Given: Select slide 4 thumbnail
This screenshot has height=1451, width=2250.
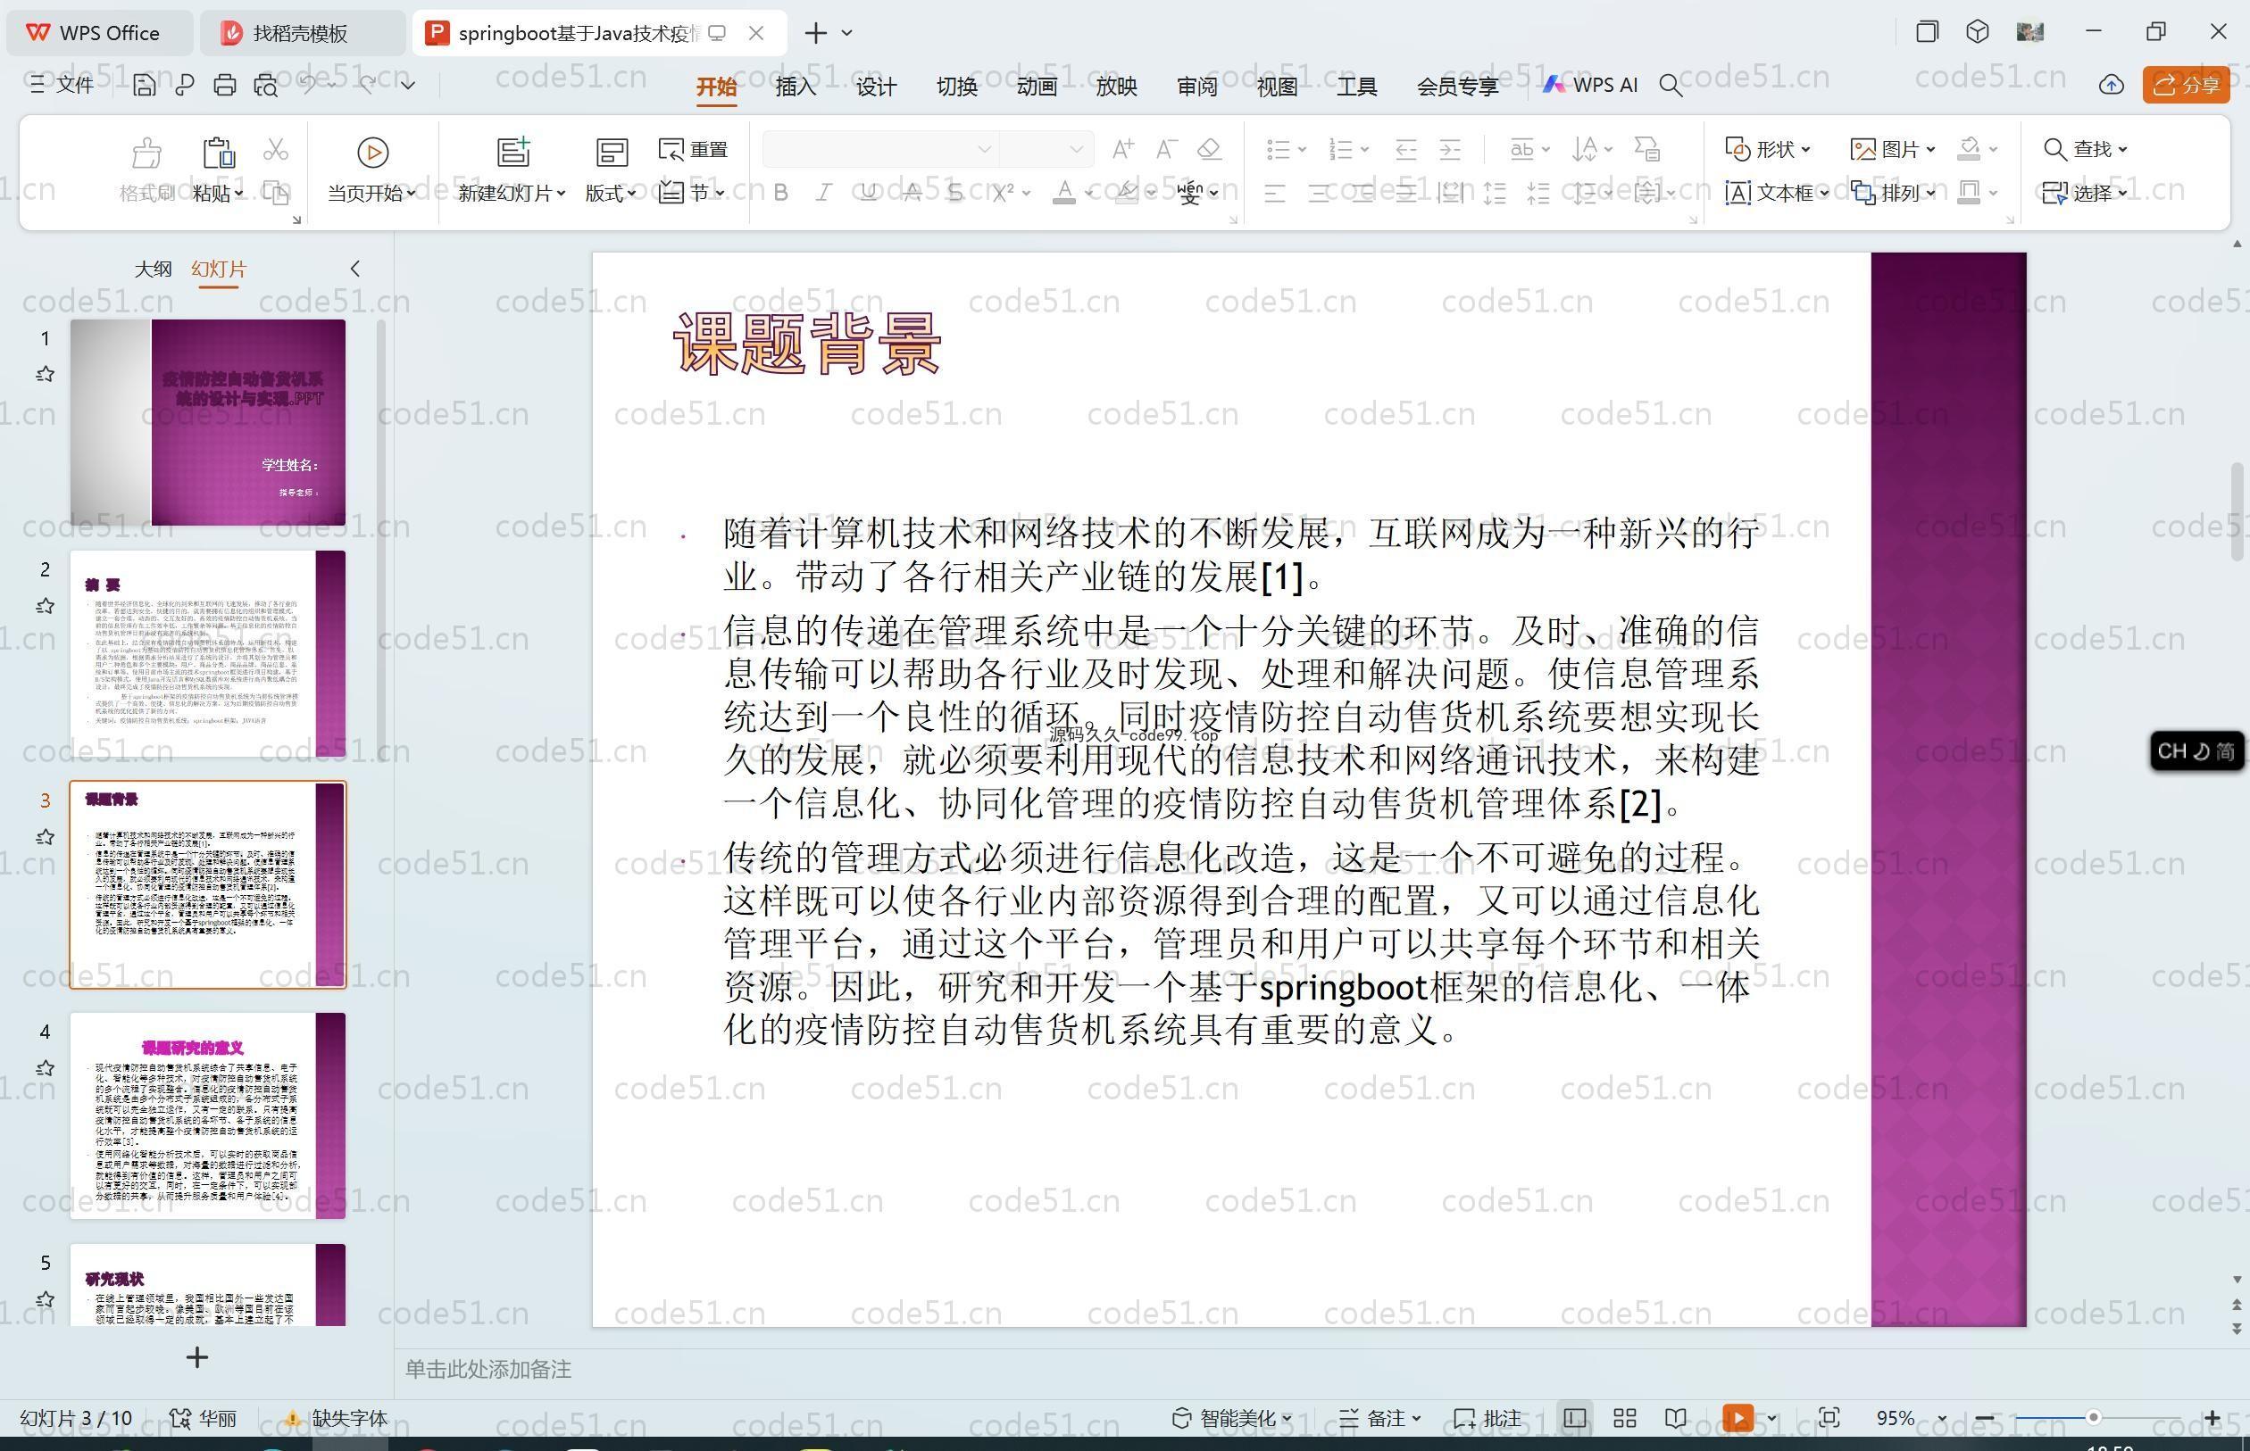Looking at the screenshot, I should (x=207, y=1115).
